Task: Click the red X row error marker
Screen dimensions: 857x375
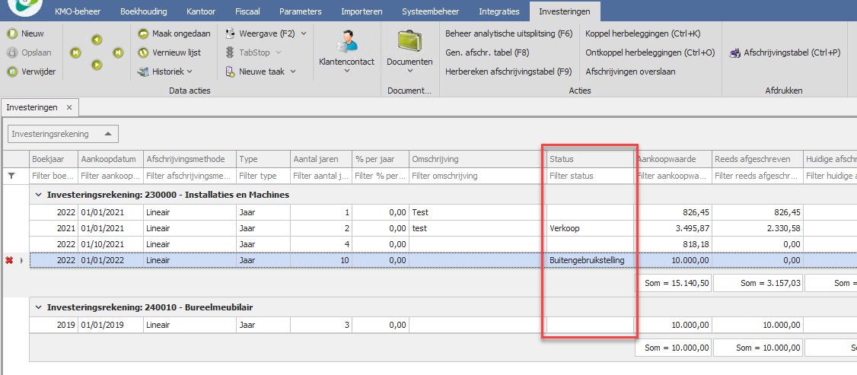Action: point(10,260)
